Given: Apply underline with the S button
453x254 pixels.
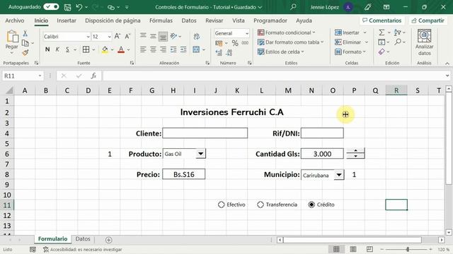Looking at the screenshot, I should tap(67, 49).
